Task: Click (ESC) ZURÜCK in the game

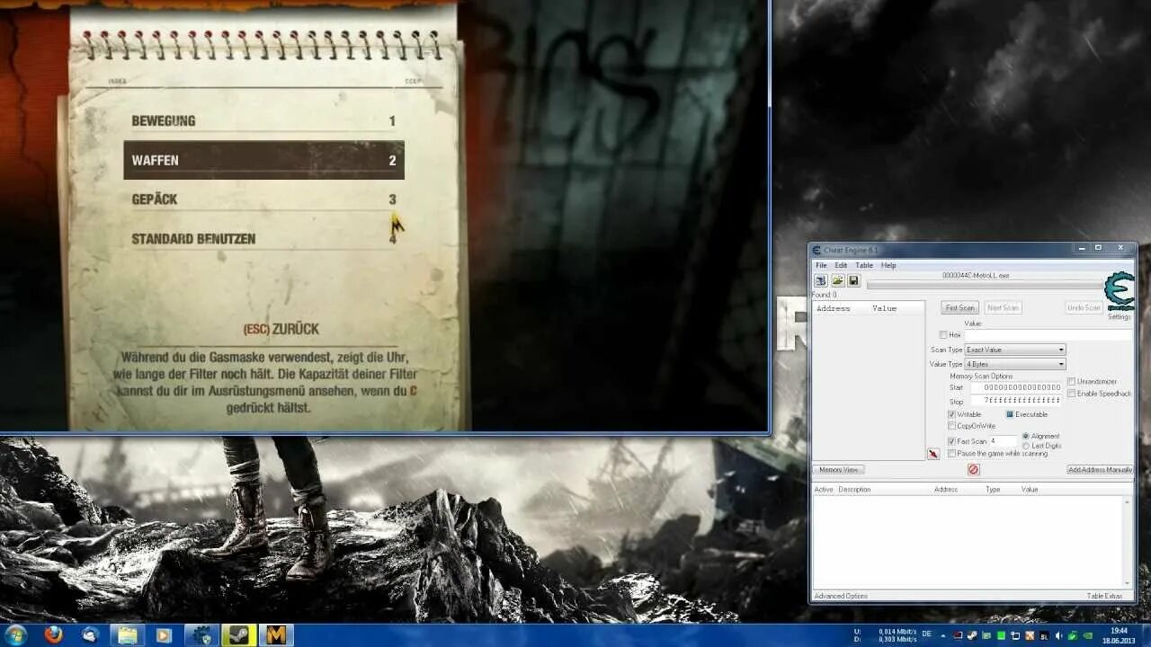Action: (281, 329)
